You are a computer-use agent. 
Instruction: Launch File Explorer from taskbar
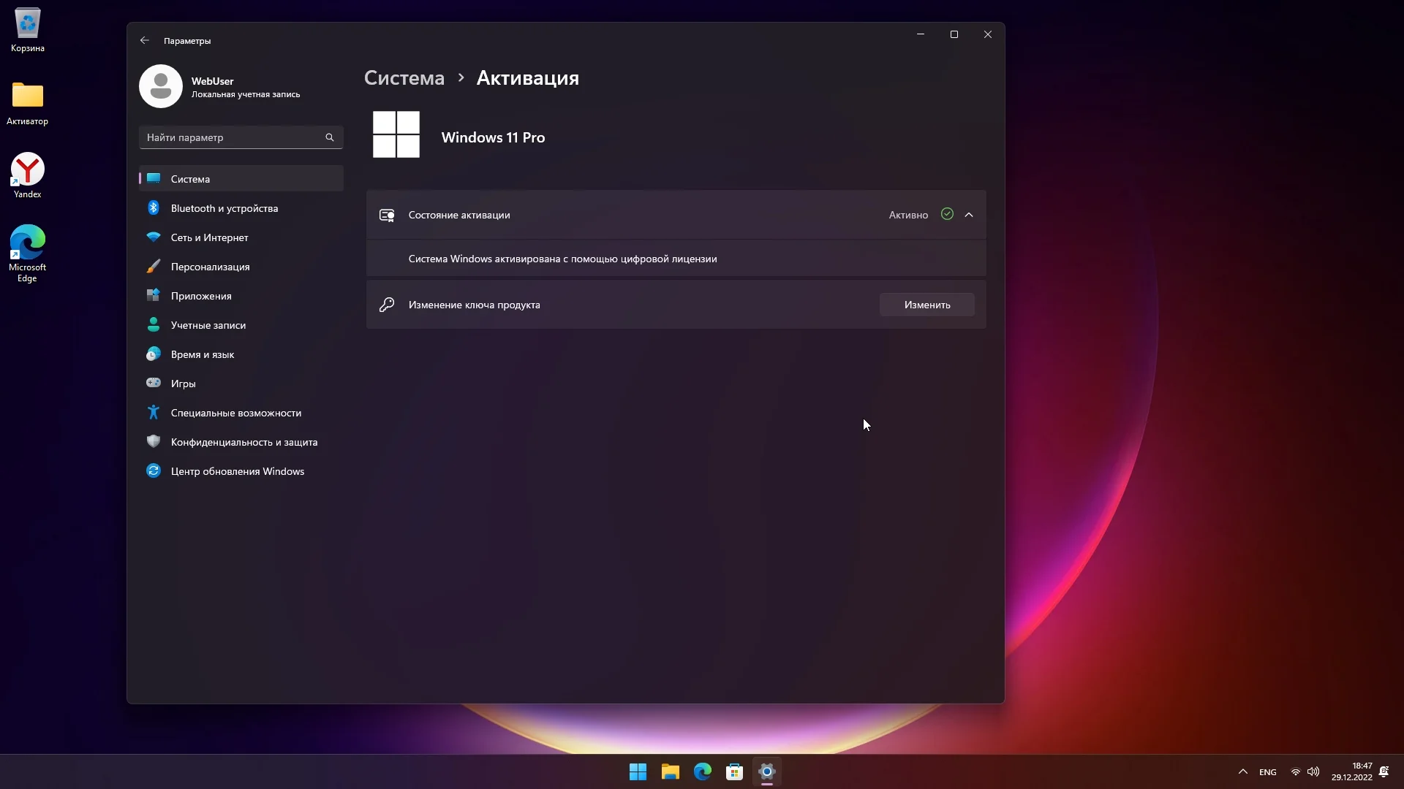click(670, 771)
